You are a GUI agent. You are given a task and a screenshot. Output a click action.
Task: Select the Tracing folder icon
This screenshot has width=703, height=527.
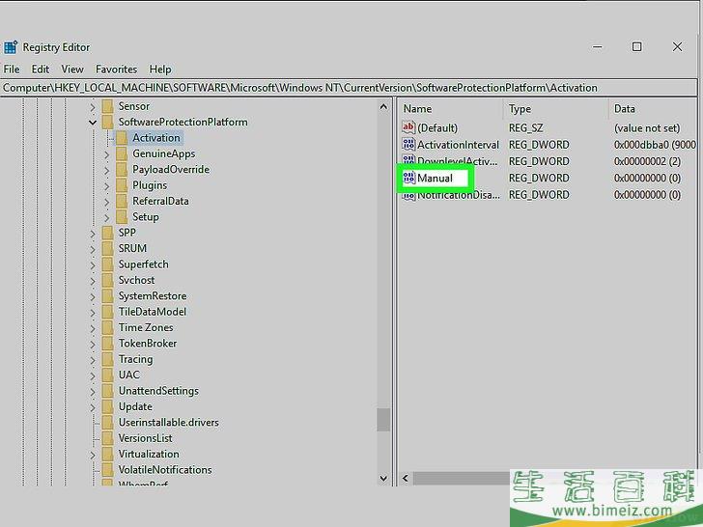[x=107, y=359]
